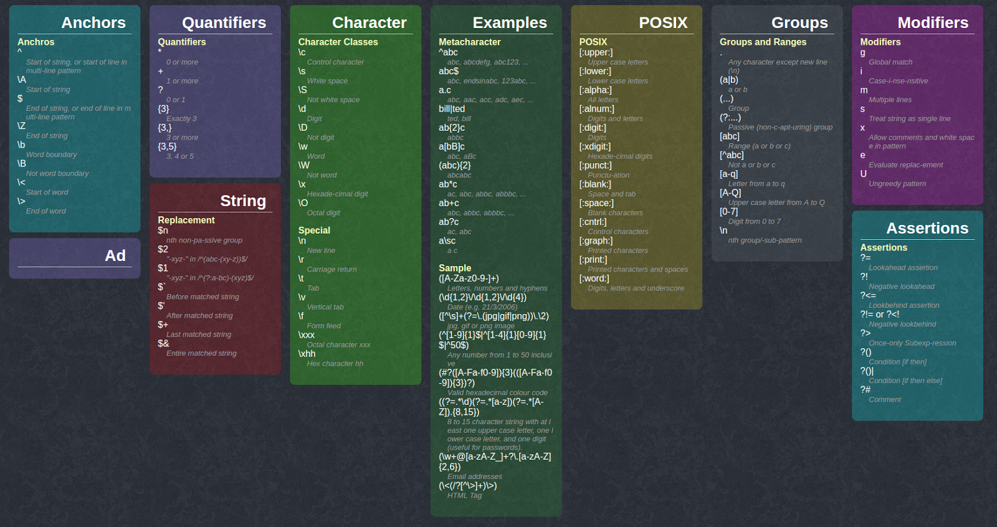
Task: Select the Groups card heading
Action: tap(799, 23)
